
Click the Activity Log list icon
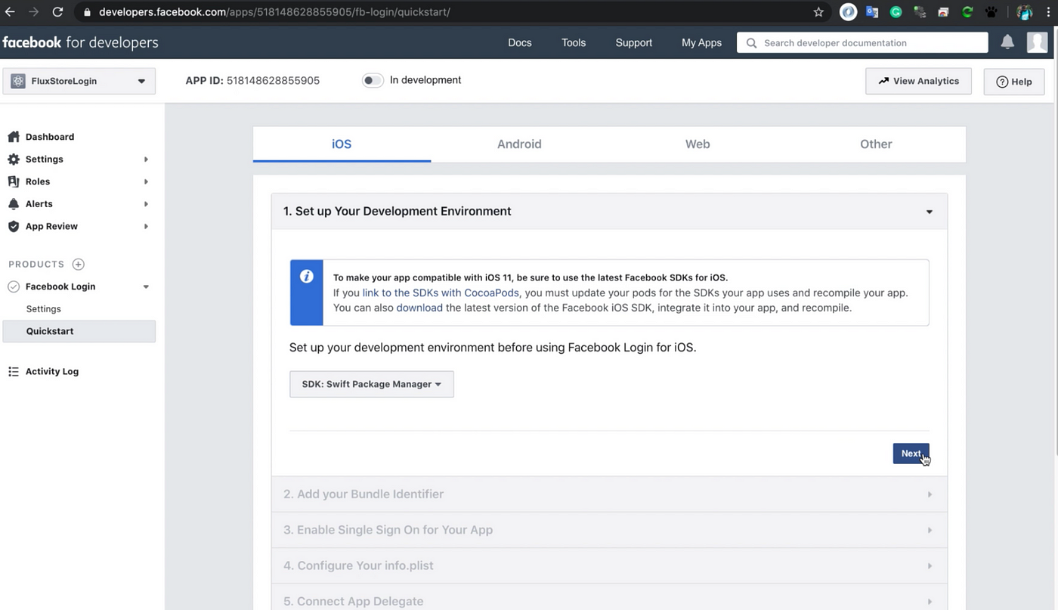[x=13, y=371]
